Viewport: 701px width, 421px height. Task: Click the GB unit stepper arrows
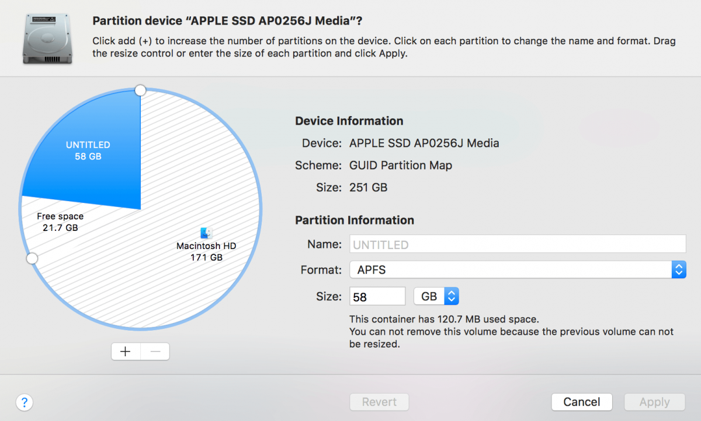tap(452, 296)
